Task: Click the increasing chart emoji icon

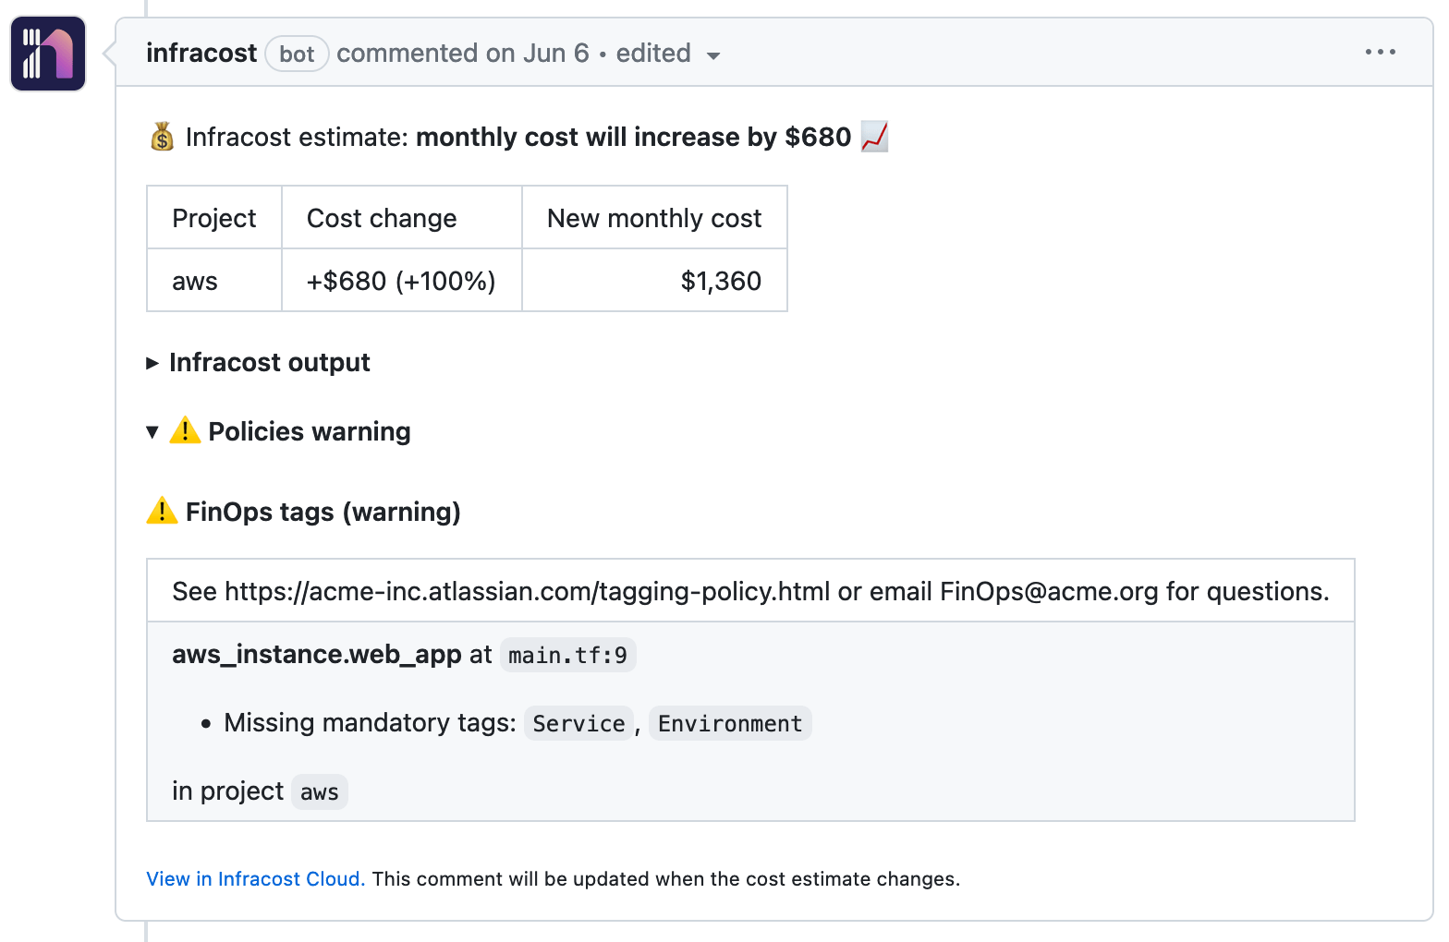Action: [874, 137]
